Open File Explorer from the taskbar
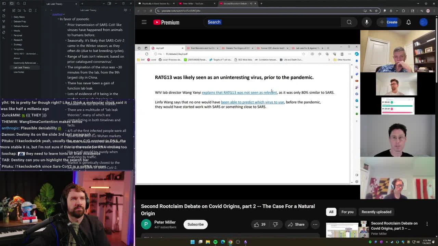The height and width of the screenshot is (246, 438). click(208, 242)
